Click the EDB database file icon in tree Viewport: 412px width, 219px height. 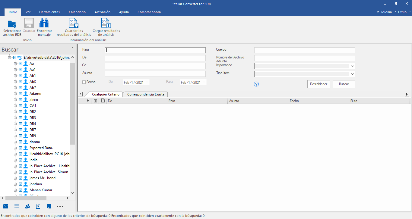[x=20, y=58]
